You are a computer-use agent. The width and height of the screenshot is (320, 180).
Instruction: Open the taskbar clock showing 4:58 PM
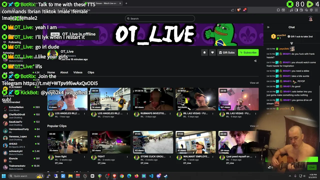click(x=313, y=176)
